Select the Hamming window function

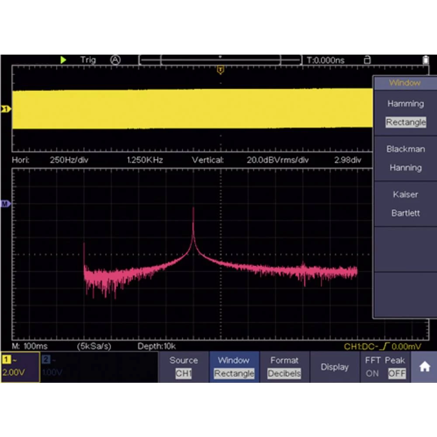[x=406, y=104]
